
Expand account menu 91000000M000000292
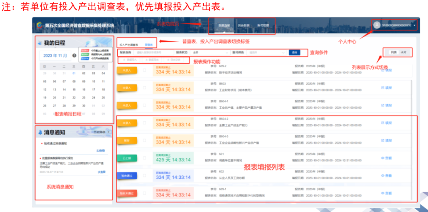(414, 25)
